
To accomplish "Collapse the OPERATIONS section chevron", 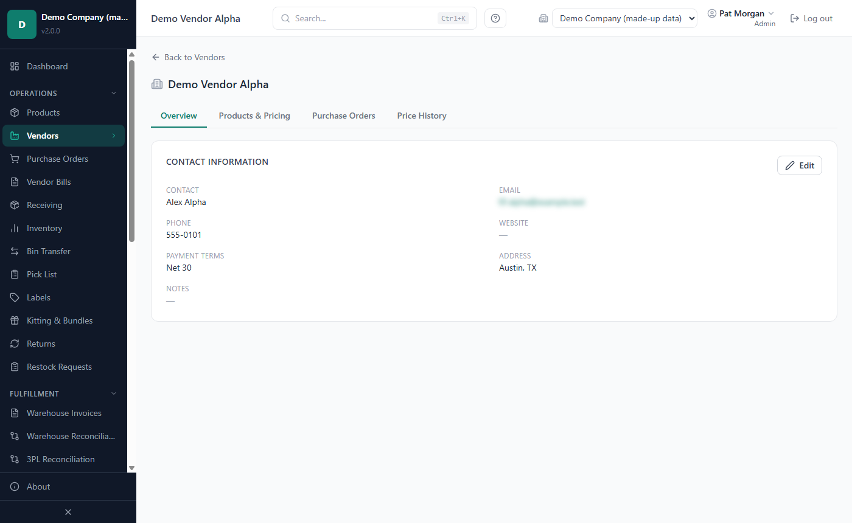I will [x=113, y=93].
